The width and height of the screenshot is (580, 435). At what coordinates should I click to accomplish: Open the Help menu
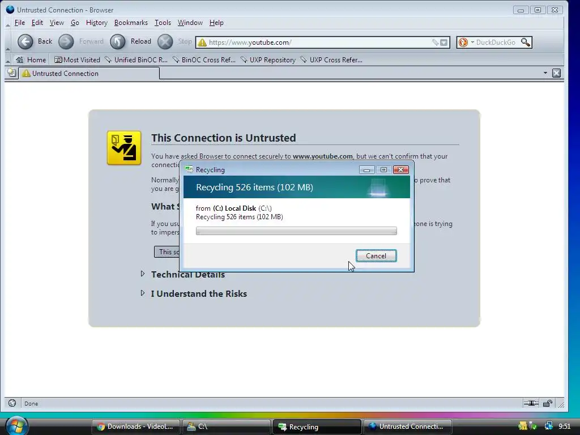point(216,23)
